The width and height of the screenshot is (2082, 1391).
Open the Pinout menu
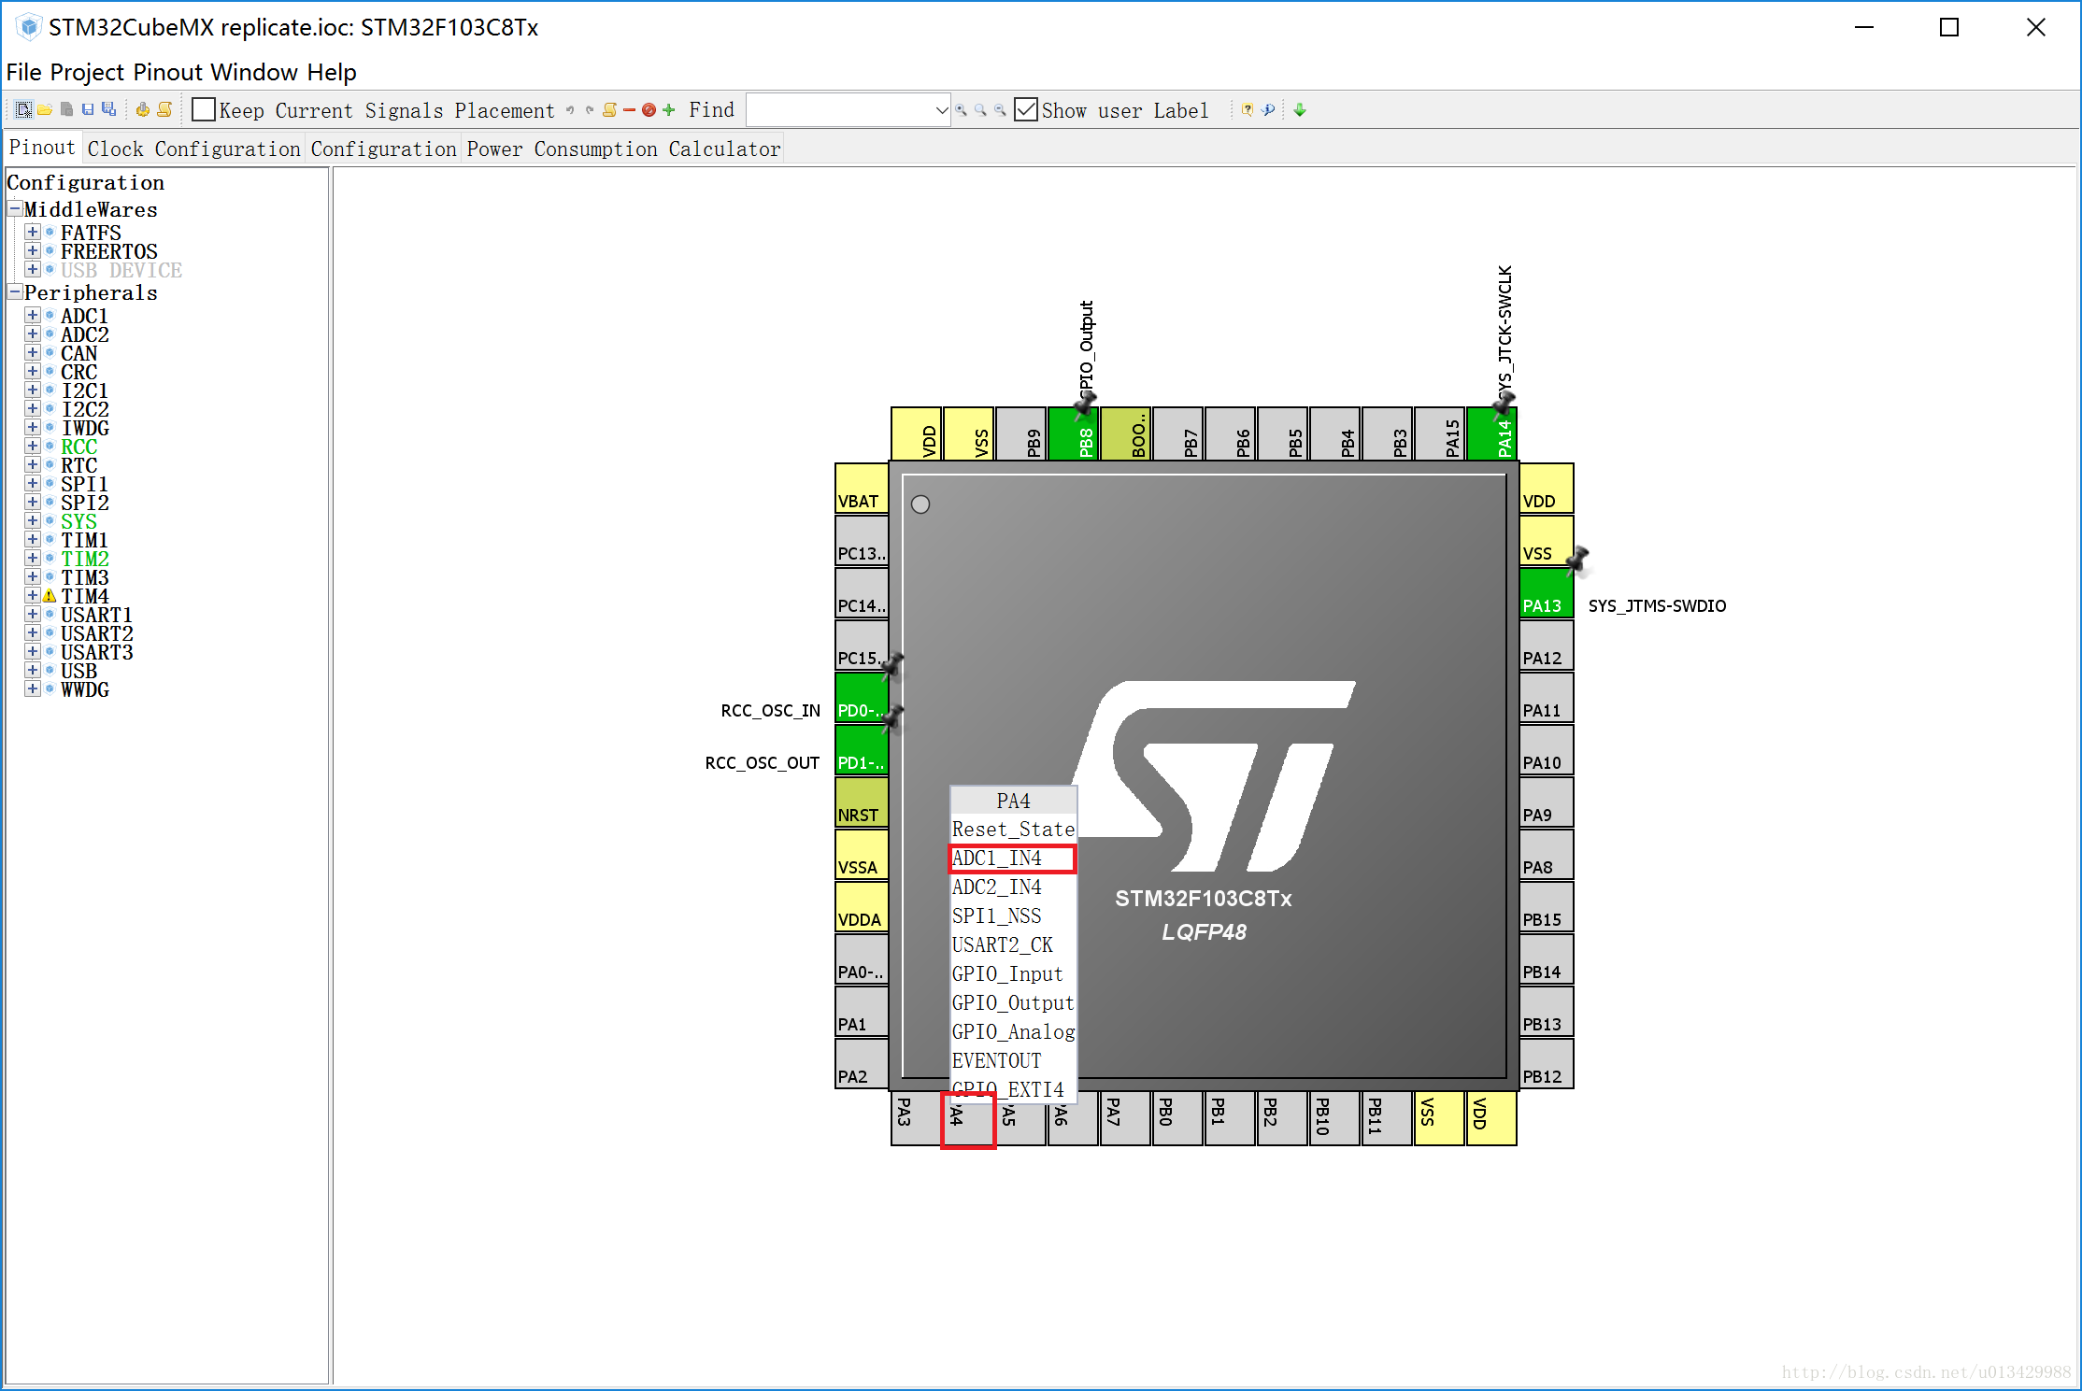tap(168, 72)
